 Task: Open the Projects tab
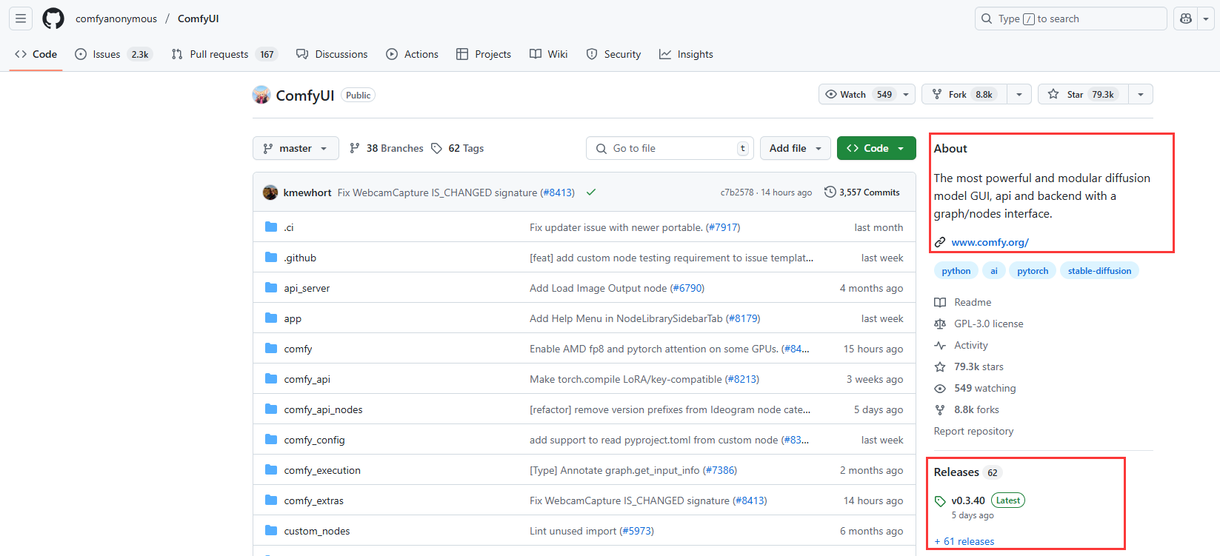point(484,54)
